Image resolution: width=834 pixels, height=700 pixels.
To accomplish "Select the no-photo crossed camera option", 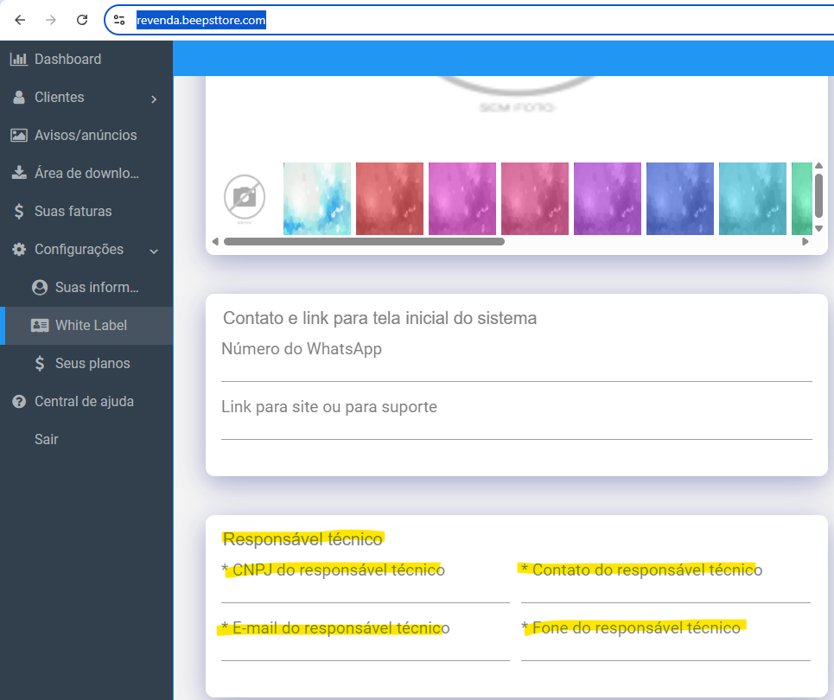I will click(245, 198).
